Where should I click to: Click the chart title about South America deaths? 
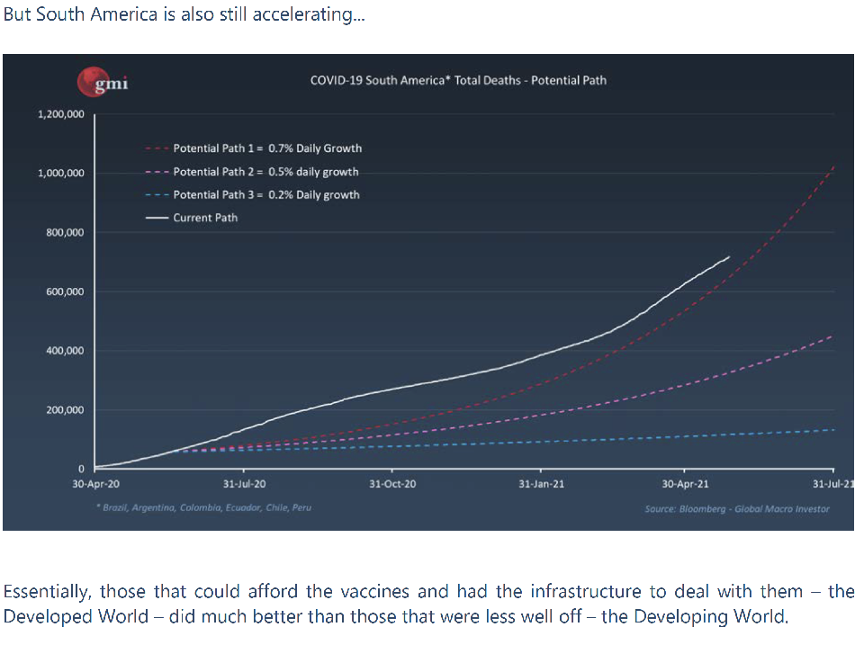click(x=458, y=80)
